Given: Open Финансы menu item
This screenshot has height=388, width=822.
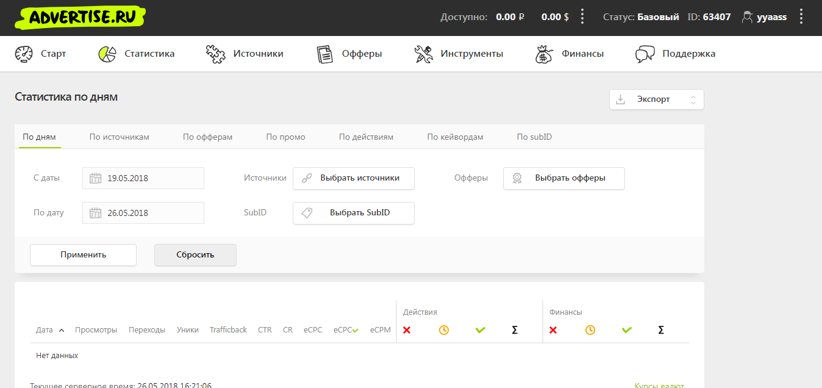Looking at the screenshot, I should tap(570, 54).
